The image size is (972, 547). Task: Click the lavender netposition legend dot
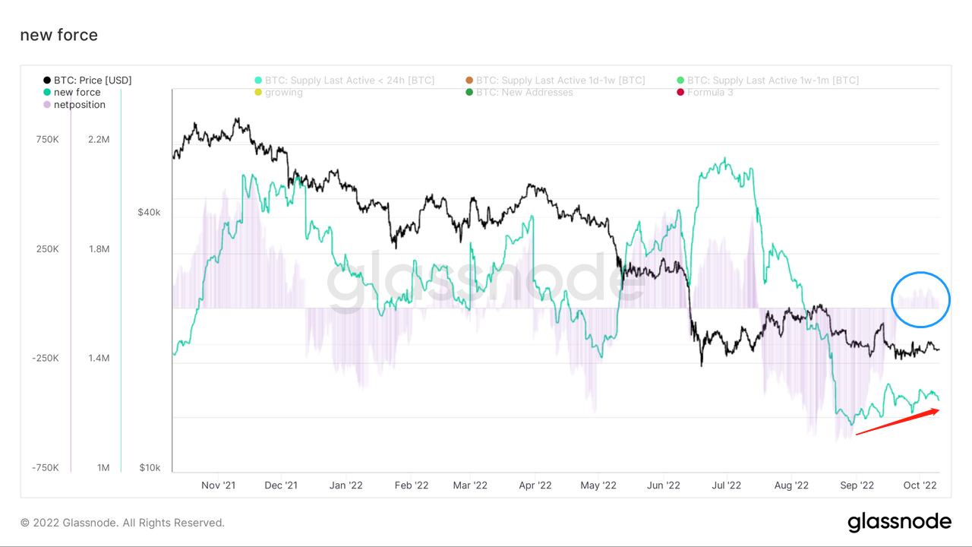tap(47, 104)
